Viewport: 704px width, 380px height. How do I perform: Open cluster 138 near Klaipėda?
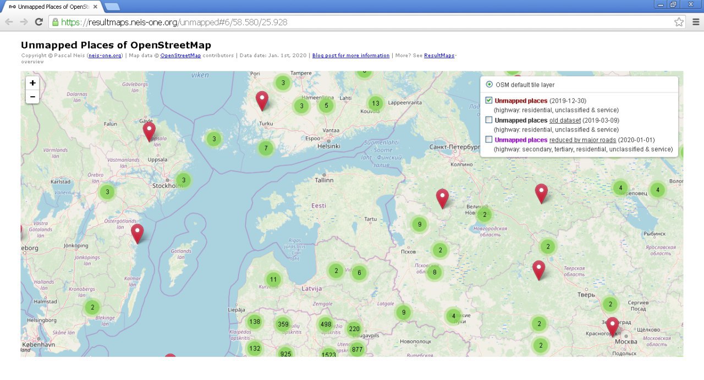(254, 322)
